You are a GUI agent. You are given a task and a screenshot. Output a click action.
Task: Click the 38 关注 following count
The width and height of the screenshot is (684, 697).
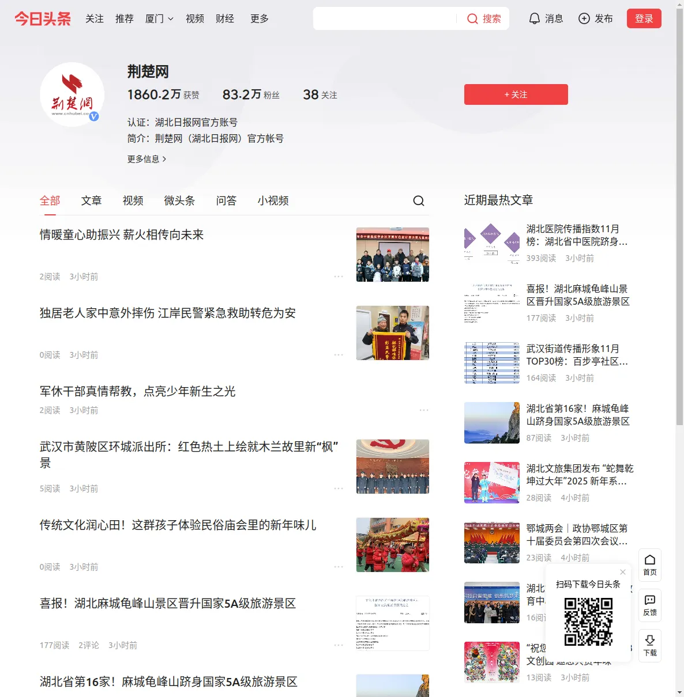click(320, 94)
